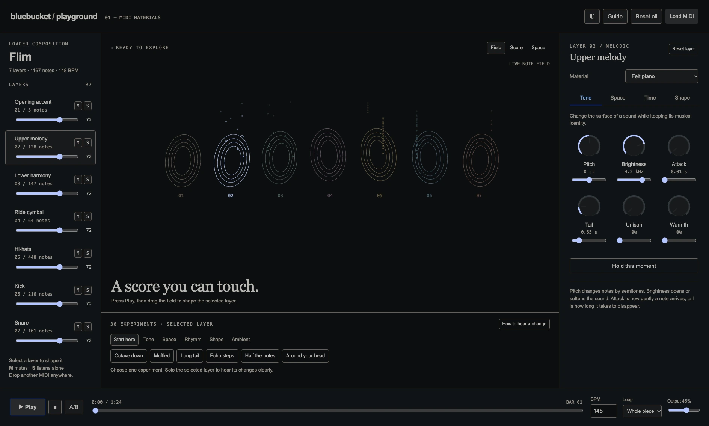Select the layer 06 ring in the field
Image resolution: width=709 pixels, height=426 pixels.
[x=430, y=157]
